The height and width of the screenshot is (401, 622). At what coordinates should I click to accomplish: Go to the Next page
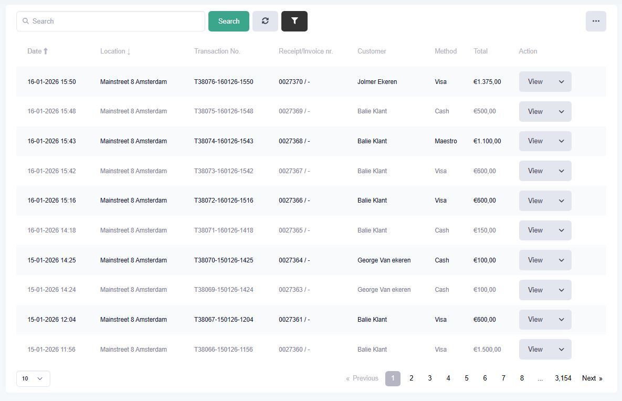(x=592, y=378)
